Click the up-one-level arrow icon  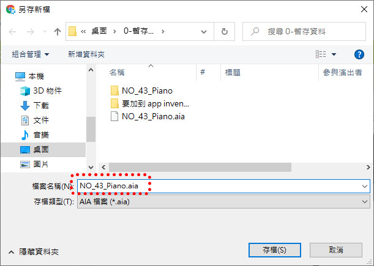[58, 31]
